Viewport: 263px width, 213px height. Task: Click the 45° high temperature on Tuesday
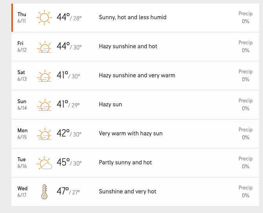(63, 162)
